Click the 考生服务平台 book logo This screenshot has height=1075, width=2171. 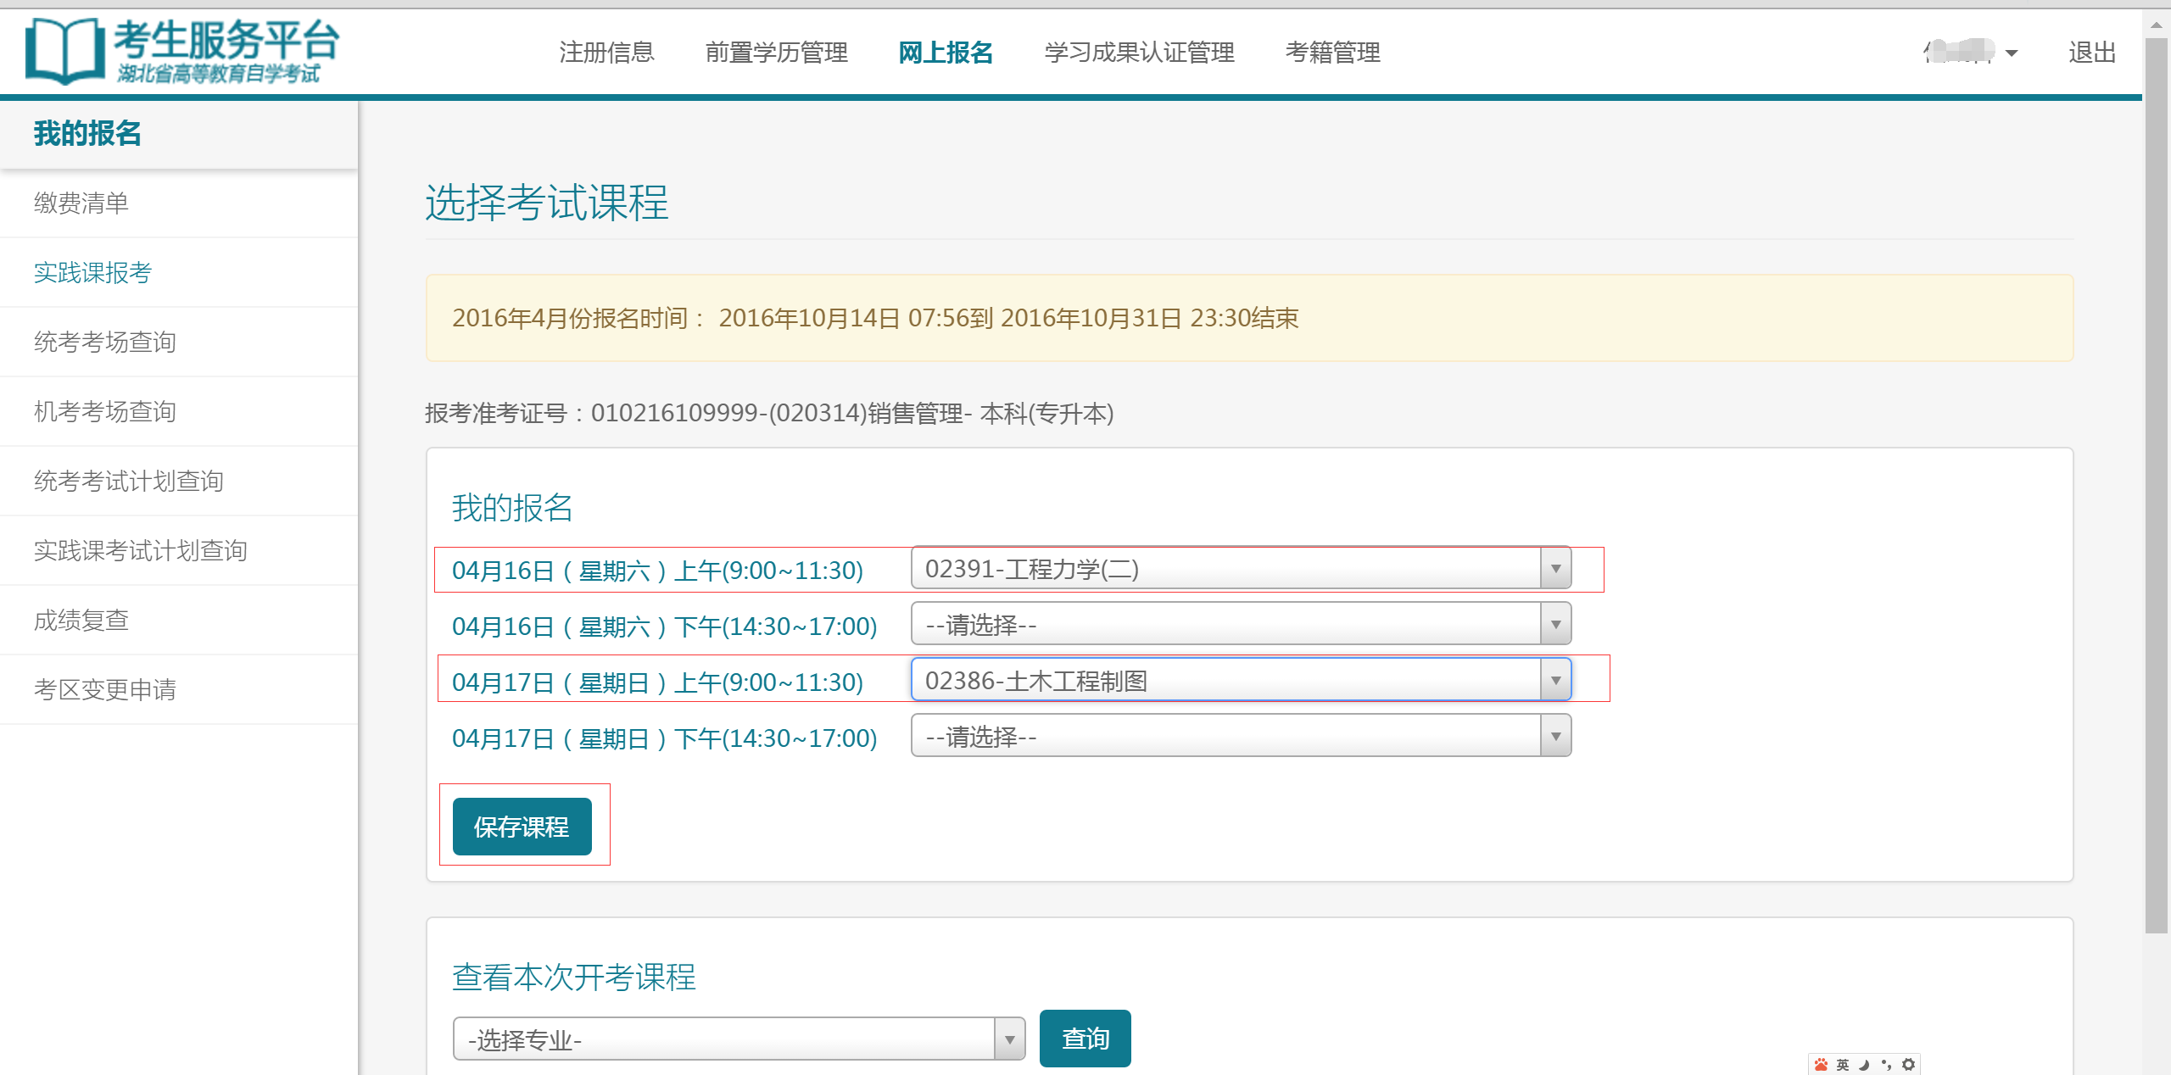pos(64,51)
